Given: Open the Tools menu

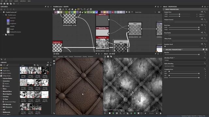Looking at the screenshot, I should (x=11, y=1).
